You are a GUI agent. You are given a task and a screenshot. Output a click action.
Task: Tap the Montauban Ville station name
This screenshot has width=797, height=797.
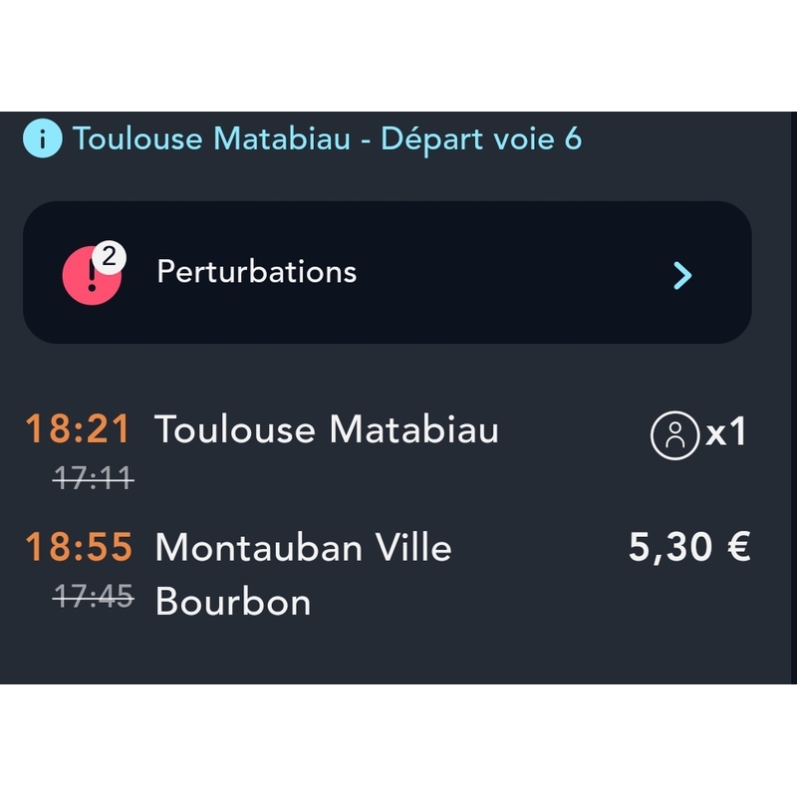(303, 547)
